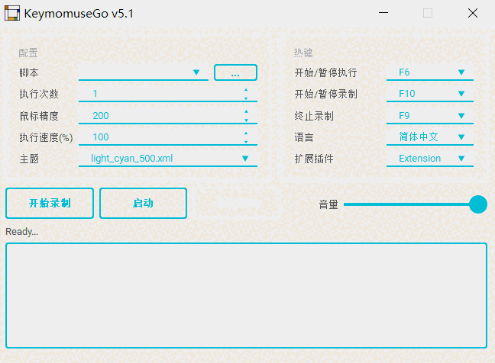This screenshot has height=363, width=495.
Task: Click the 语言 label
Action: [304, 137]
